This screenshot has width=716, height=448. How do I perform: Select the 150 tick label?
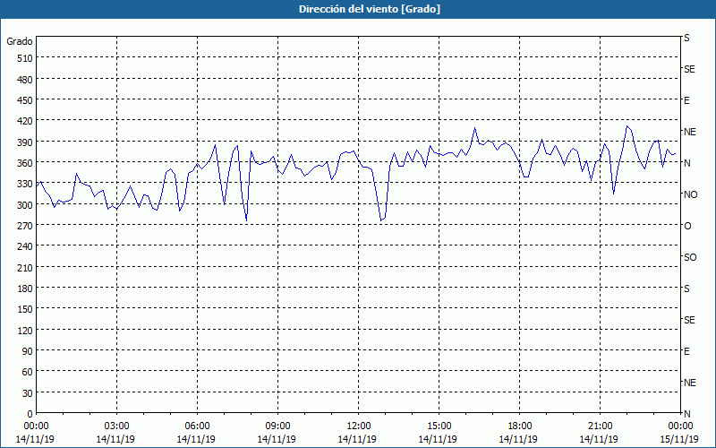[x=25, y=309]
